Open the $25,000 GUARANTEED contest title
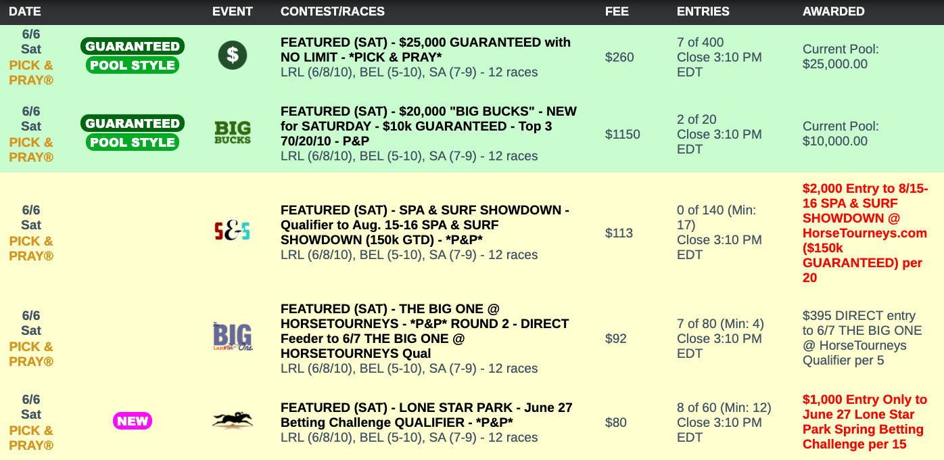 coord(425,49)
